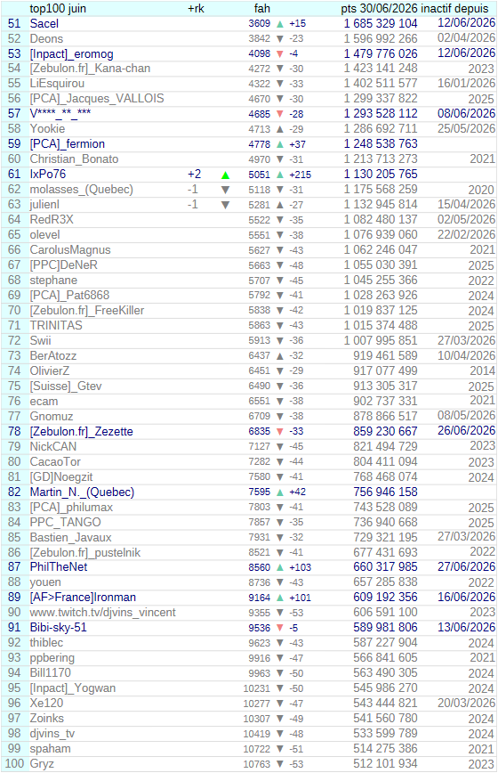The width and height of the screenshot is (498, 773).
Task: Click the inactive date 27/06/2026
Action: pos(467,567)
